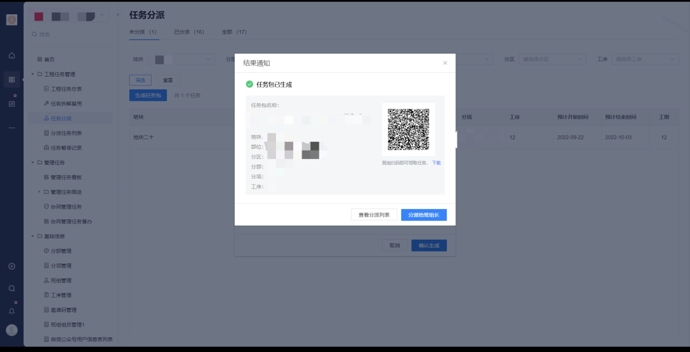
Task: Open the 工序 filter dropdown
Action: (645, 59)
